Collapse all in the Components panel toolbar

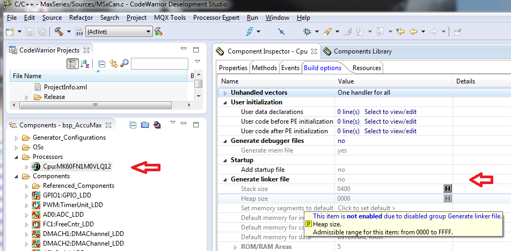coord(133,125)
